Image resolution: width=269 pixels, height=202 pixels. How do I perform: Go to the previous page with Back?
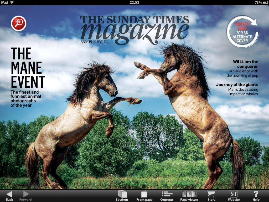(x=9, y=196)
